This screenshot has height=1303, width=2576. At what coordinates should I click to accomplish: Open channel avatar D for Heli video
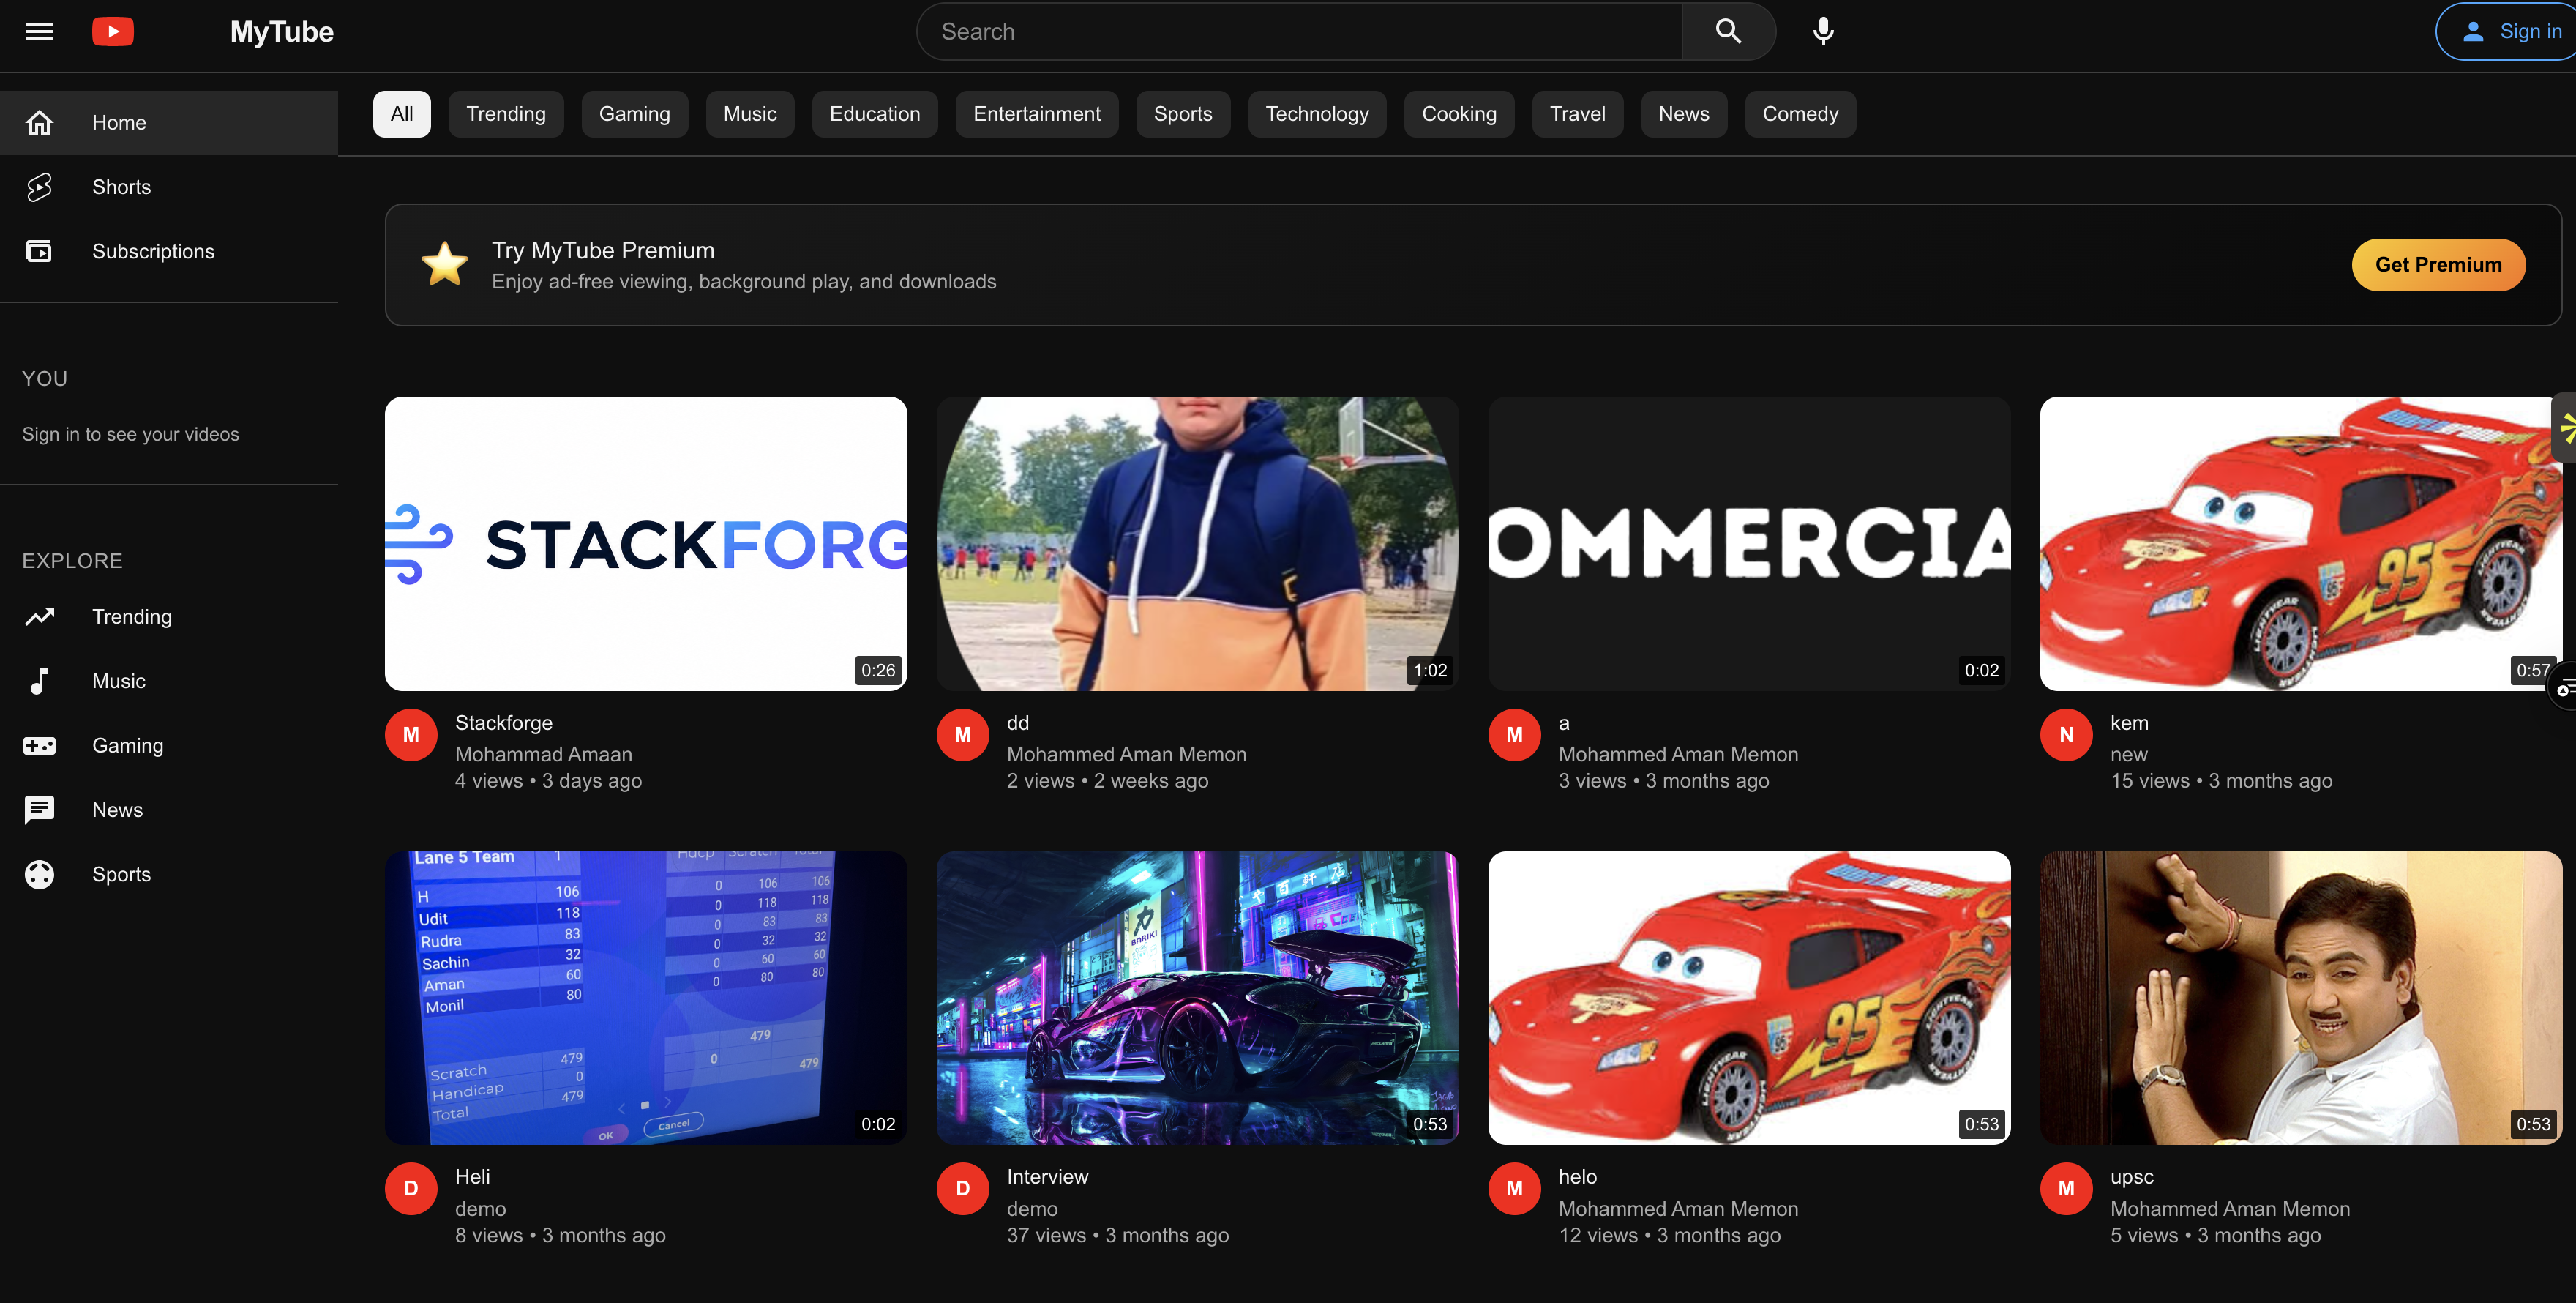[411, 1189]
